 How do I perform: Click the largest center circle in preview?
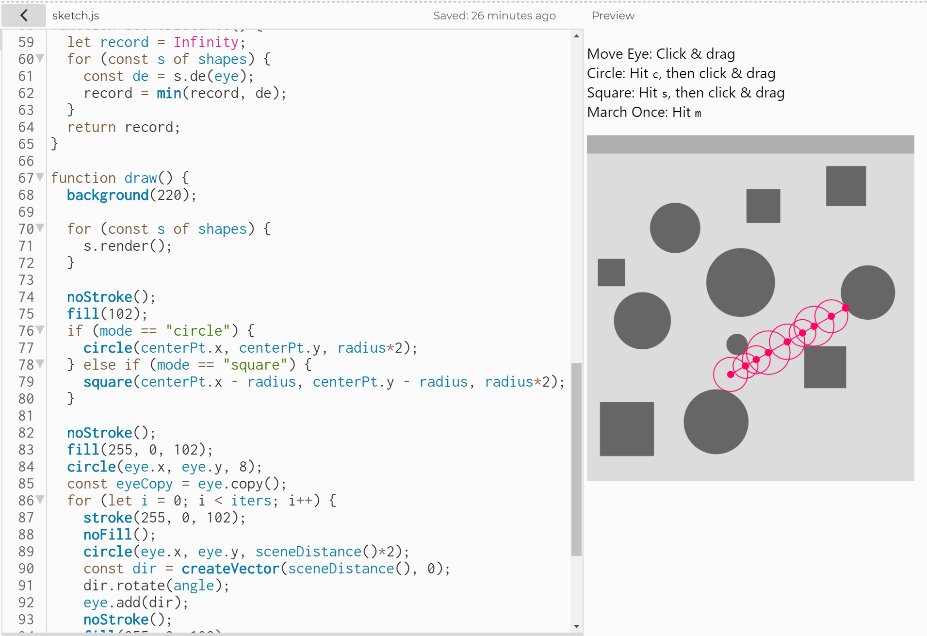740,282
